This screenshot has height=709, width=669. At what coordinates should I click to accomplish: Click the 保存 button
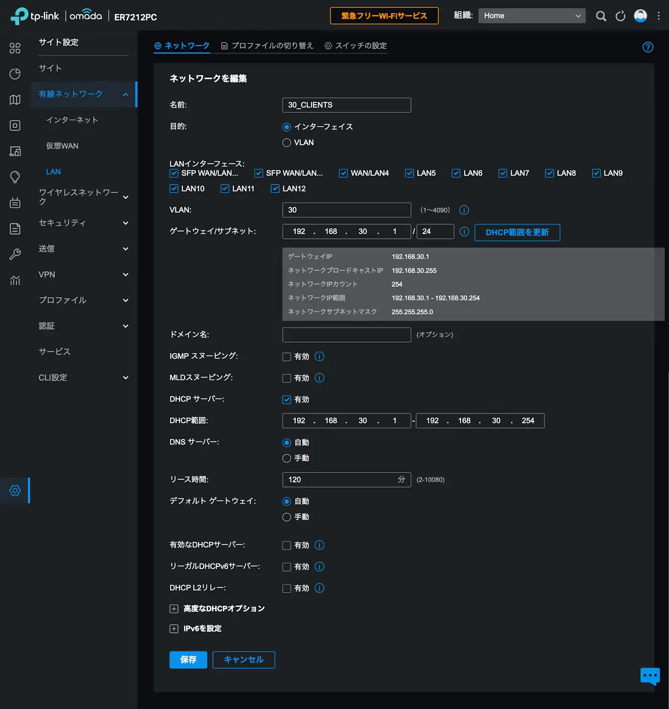click(x=188, y=659)
